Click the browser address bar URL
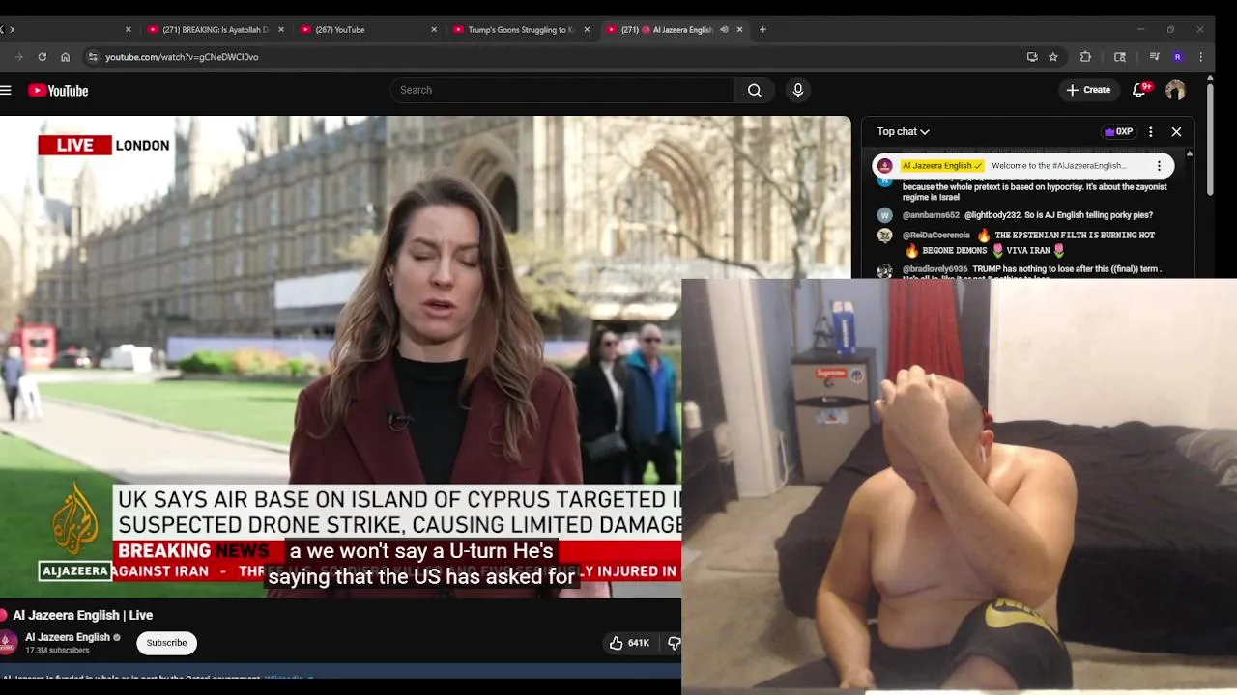The width and height of the screenshot is (1237, 695). click(182, 57)
